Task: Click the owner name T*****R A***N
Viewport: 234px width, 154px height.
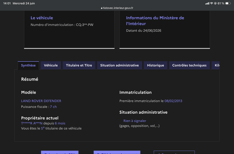Action: (x=32, y=123)
